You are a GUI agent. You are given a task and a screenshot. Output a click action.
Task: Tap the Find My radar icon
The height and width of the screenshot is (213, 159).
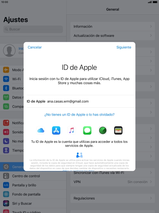(x=103, y=130)
